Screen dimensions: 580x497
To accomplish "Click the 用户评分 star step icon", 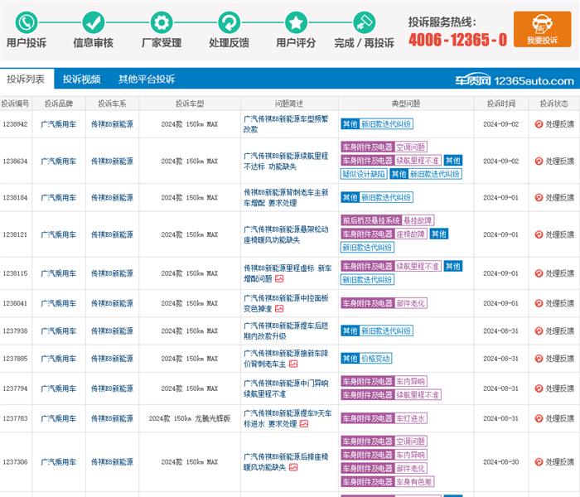I will pyautogui.click(x=296, y=22).
